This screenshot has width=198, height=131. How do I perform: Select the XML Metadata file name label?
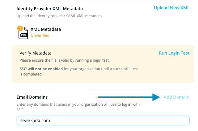pos(46,29)
